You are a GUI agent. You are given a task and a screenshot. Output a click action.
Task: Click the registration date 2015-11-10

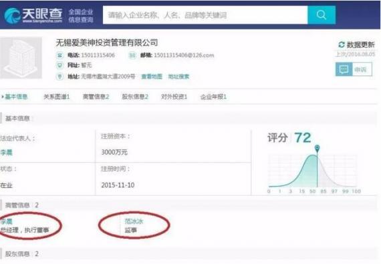[x=118, y=185]
